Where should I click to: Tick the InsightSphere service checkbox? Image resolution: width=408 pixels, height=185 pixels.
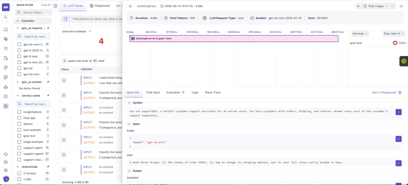click(19, 112)
